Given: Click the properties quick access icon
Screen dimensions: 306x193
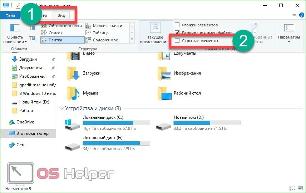Looking at the screenshot, I should 18,6.
